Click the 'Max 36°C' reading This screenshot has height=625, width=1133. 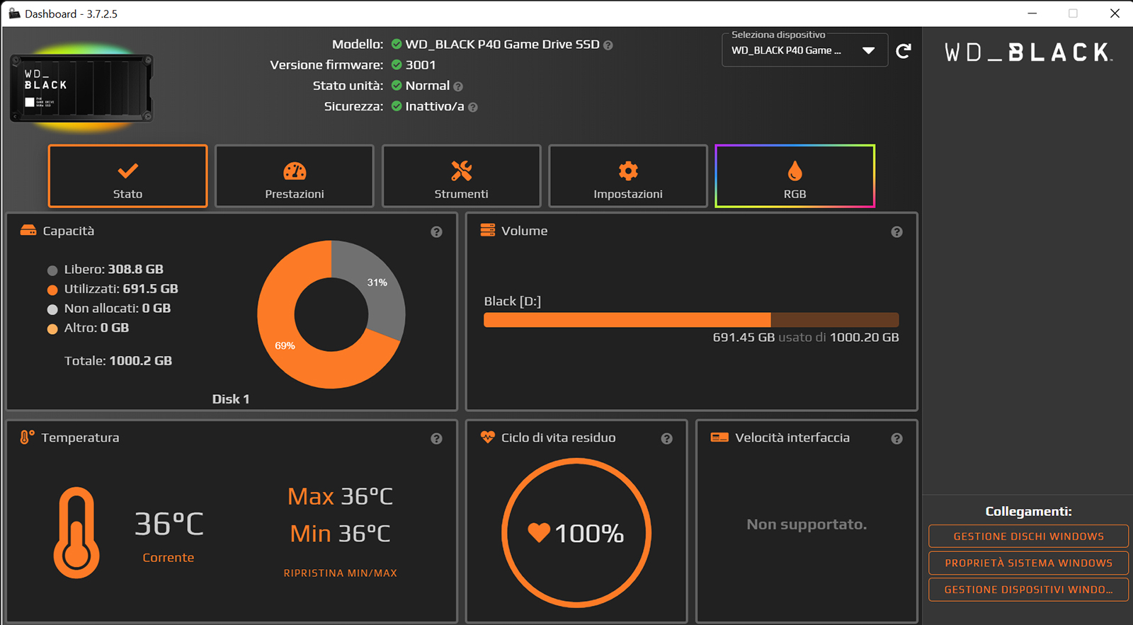[x=340, y=496]
